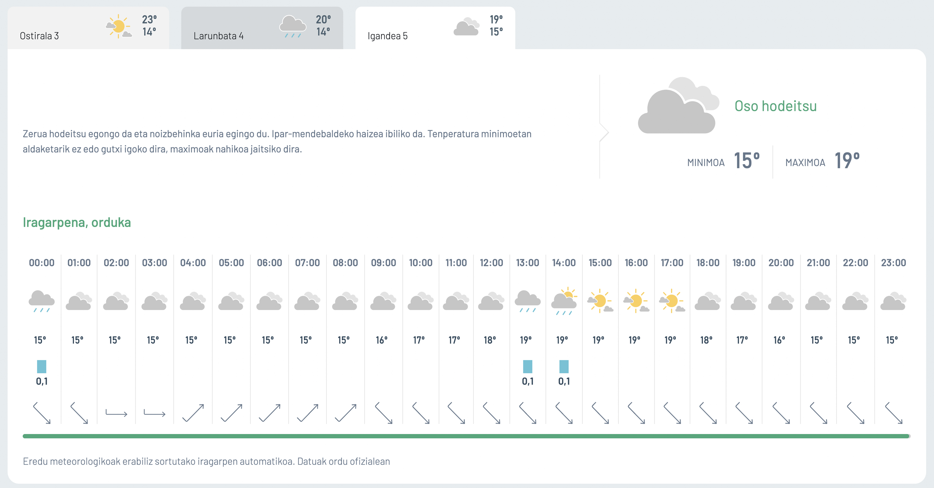Click the cloud icon under 09:00
Viewport: 934px width, 488px height.
[383, 301]
